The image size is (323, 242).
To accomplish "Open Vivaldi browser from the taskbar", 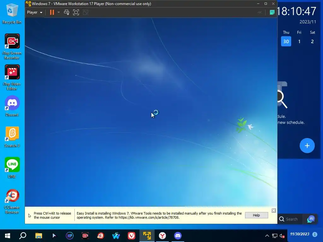I will tap(132, 236).
